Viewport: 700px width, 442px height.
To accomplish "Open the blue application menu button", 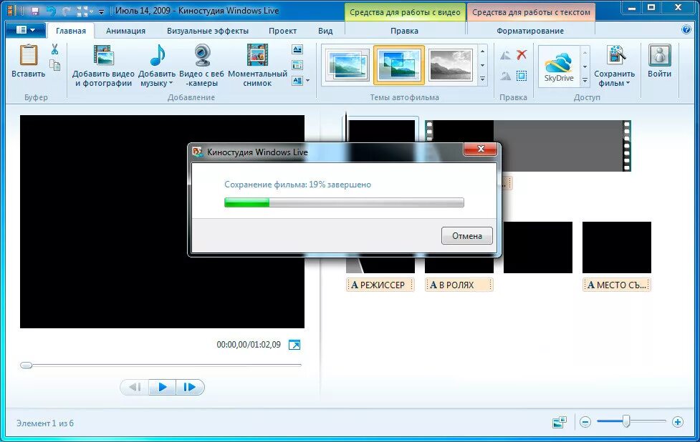I will 26,30.
